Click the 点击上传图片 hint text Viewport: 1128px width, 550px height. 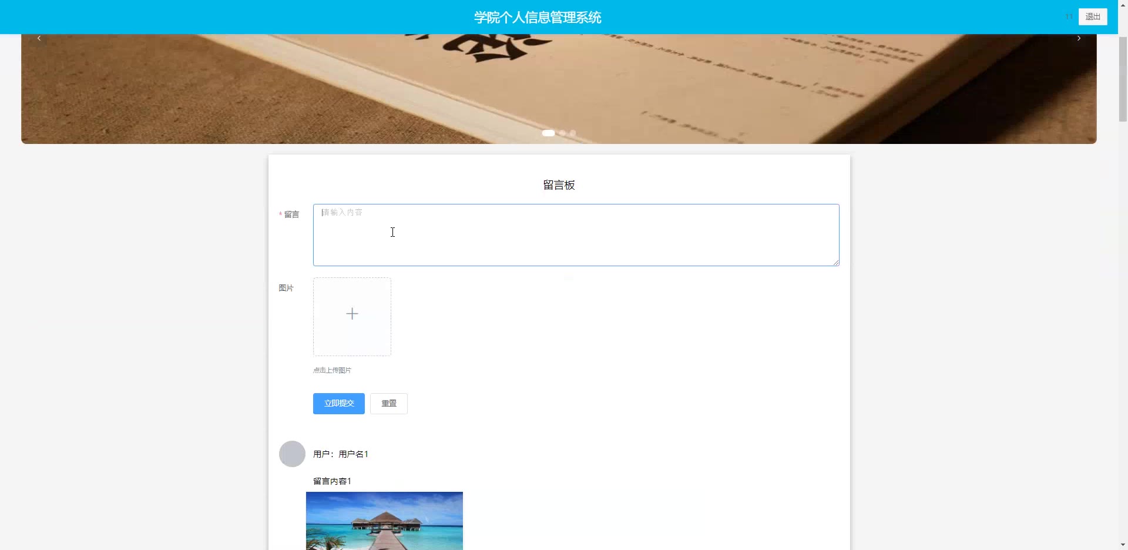click(x=332, y=370)
